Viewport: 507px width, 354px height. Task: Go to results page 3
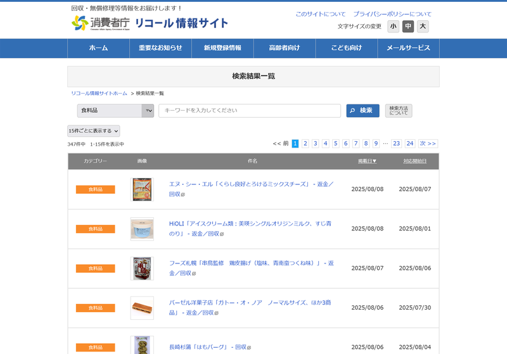click(315, 143)
